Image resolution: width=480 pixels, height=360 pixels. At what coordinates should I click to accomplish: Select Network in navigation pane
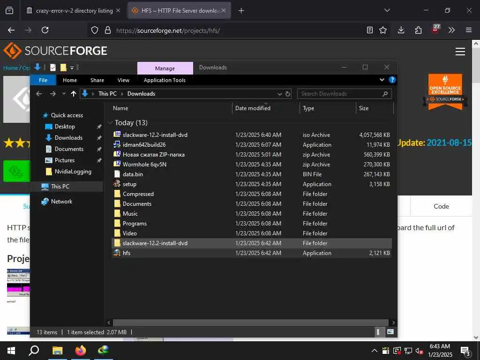click(x=61, y=202)
